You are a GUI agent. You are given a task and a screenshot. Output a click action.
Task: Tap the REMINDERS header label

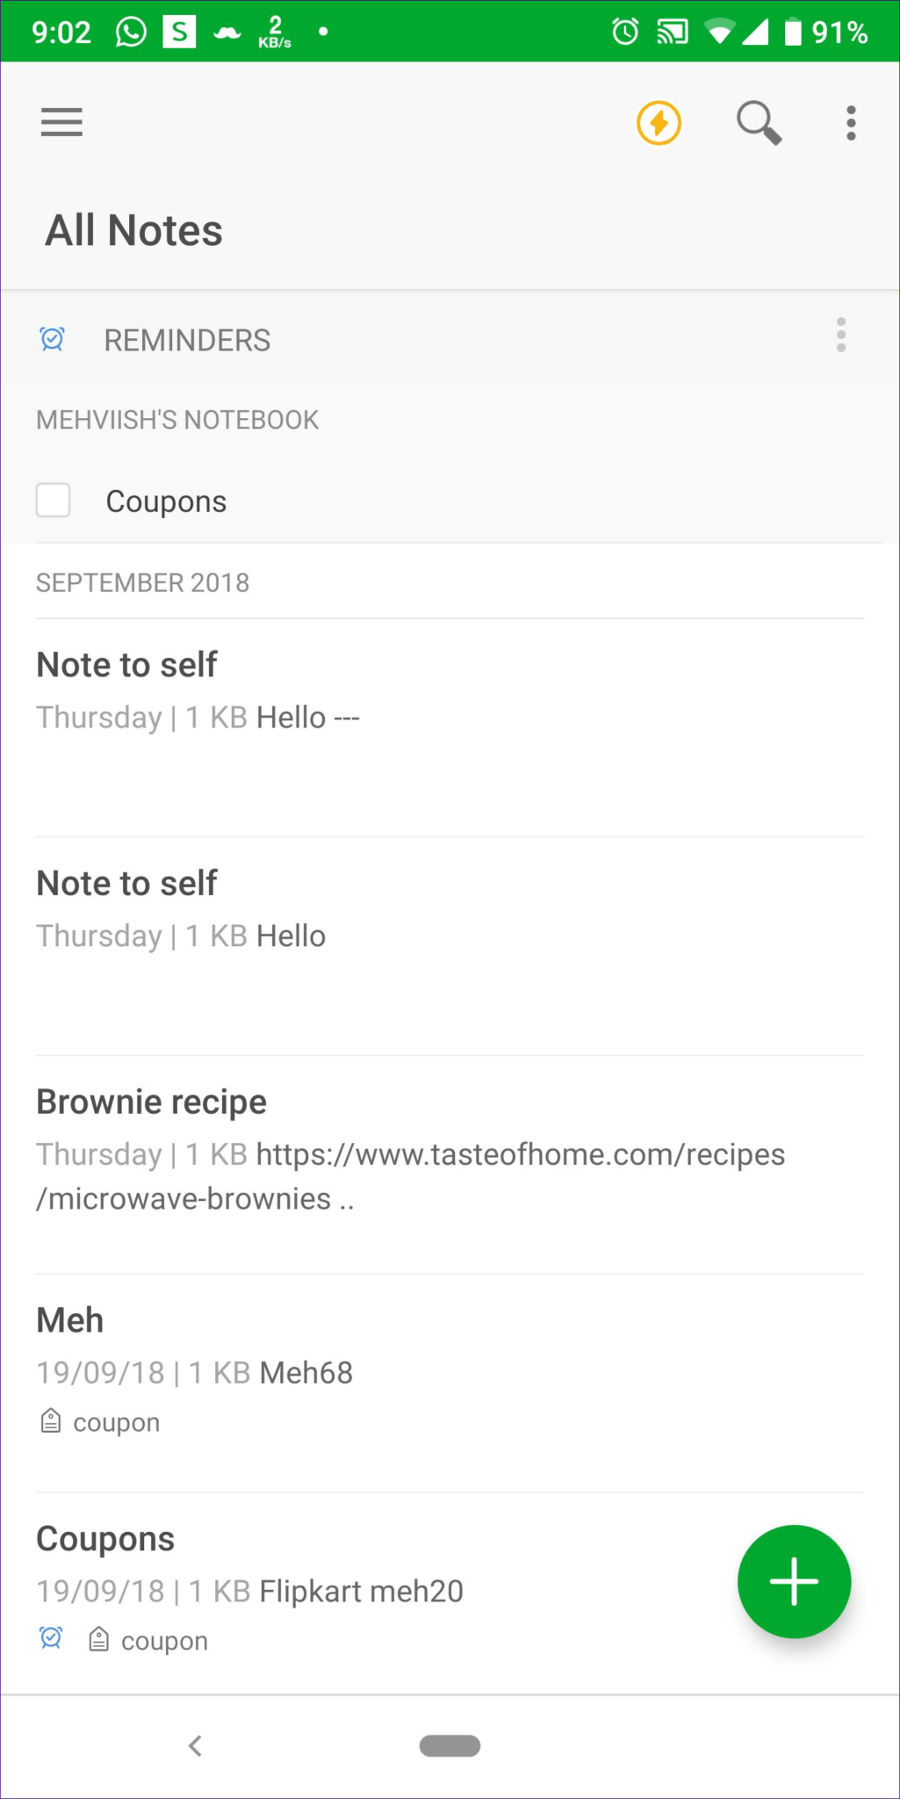[x=187, y=340]
